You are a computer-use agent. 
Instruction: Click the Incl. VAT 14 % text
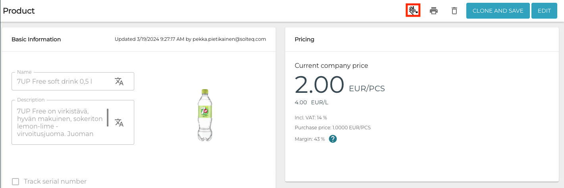tap(311, 117)
